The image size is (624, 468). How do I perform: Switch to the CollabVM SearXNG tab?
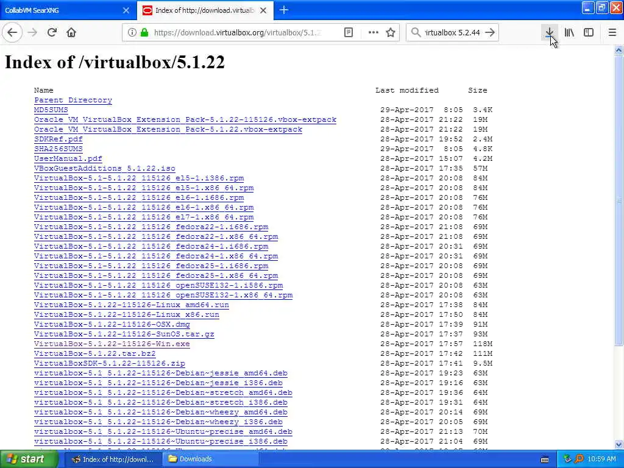coord(68,10)
